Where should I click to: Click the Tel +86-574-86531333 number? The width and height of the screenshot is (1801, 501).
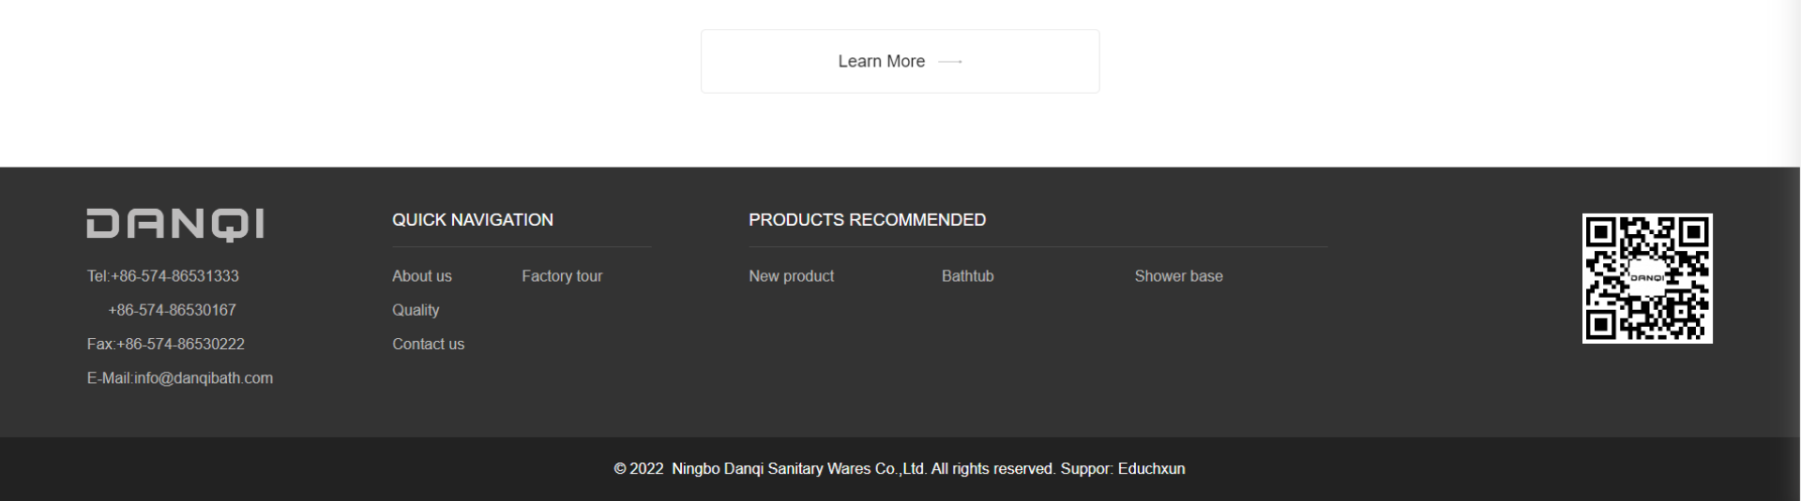click(x=174, y=276)
